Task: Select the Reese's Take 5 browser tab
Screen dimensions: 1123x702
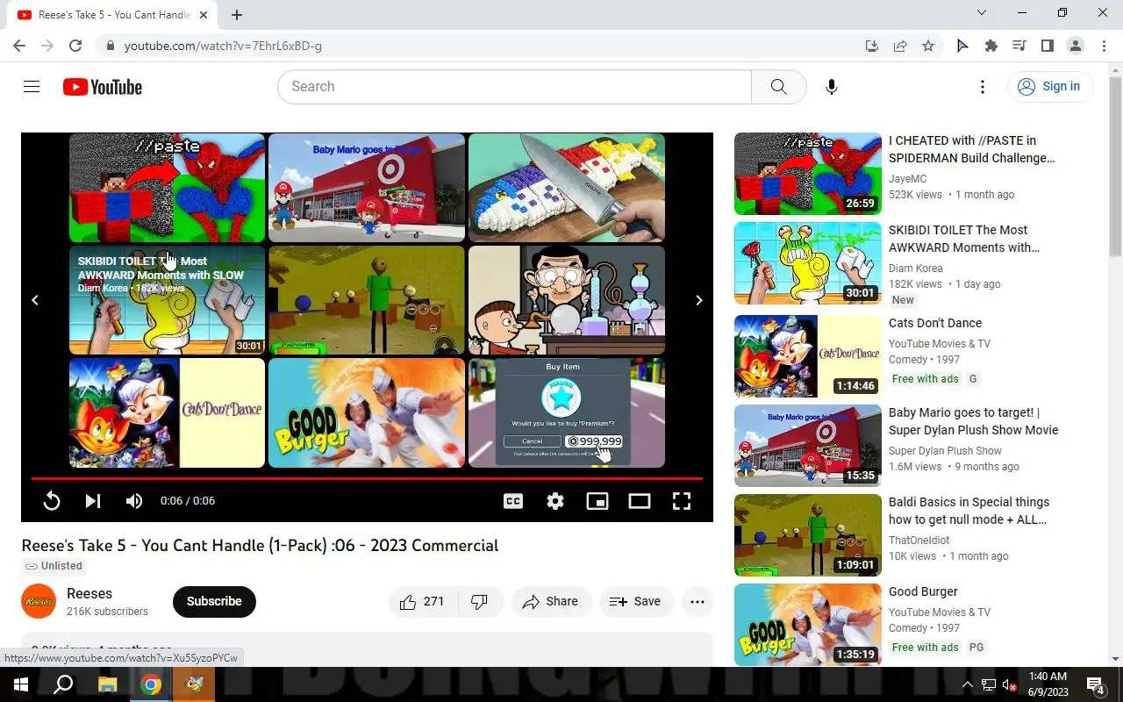Action: pyautogui.click(x=112, y=15)
